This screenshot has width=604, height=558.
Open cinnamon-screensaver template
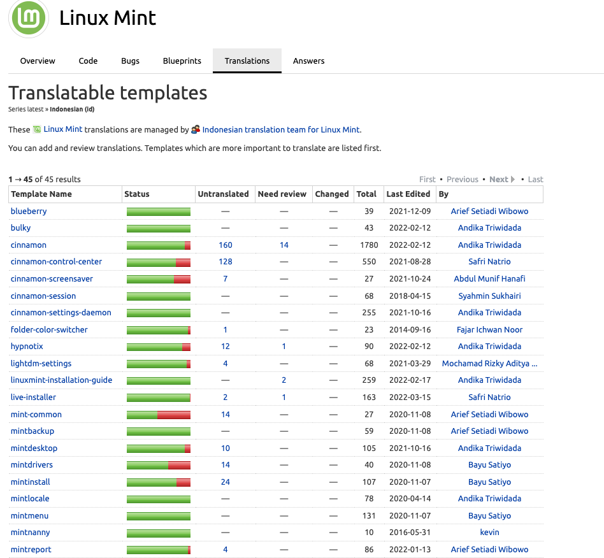click(x=52, y=279)
